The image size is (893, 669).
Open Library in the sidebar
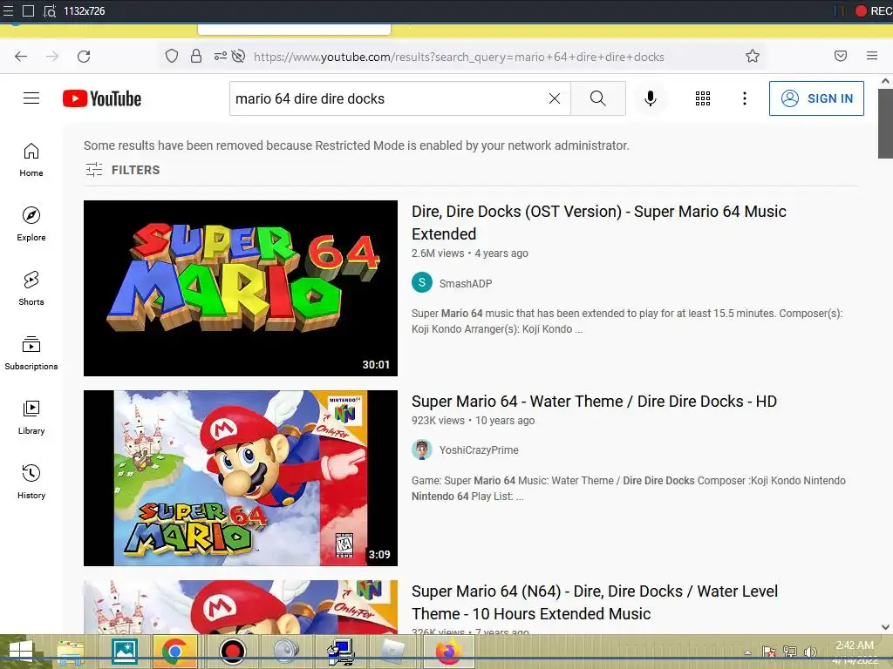coord(31,417)
